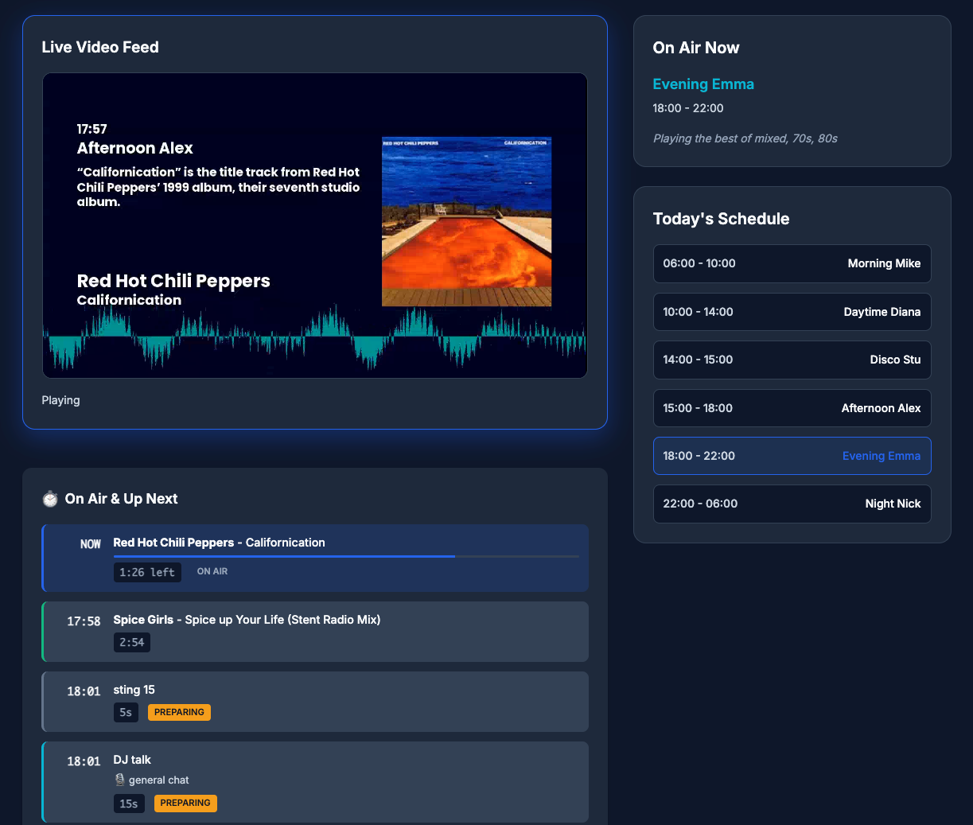Click the 17:57 clock in the video feed
The width and height of the screenshot is (973, 825).
(91, 129)
